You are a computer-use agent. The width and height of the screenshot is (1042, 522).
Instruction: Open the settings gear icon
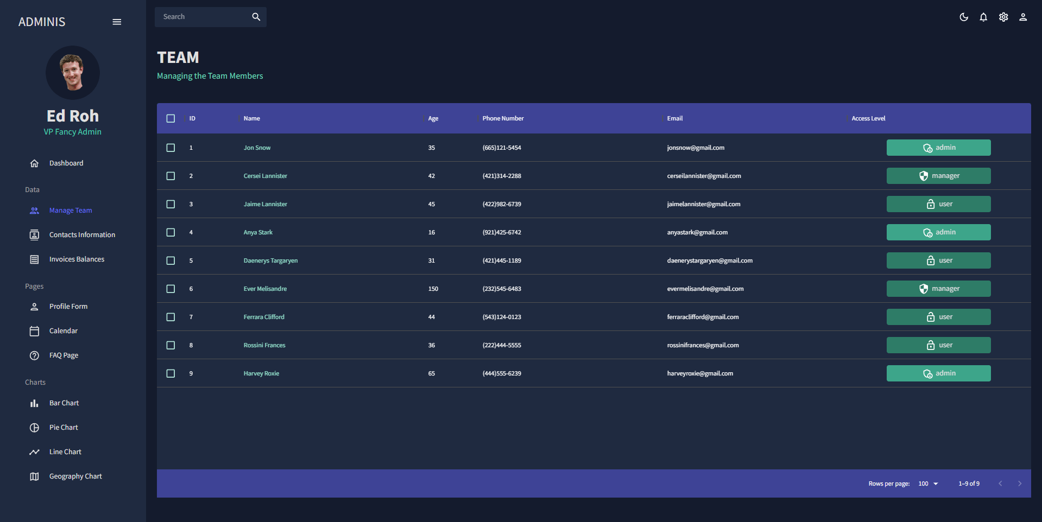[1003, 17]
